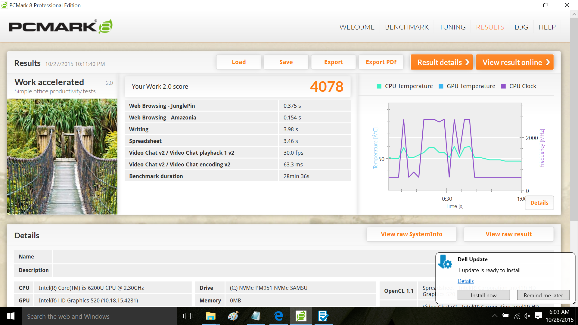Open File Explorer from taskbar
The image size is (578, 325).
pyautogui.click(x=210, y=316)
